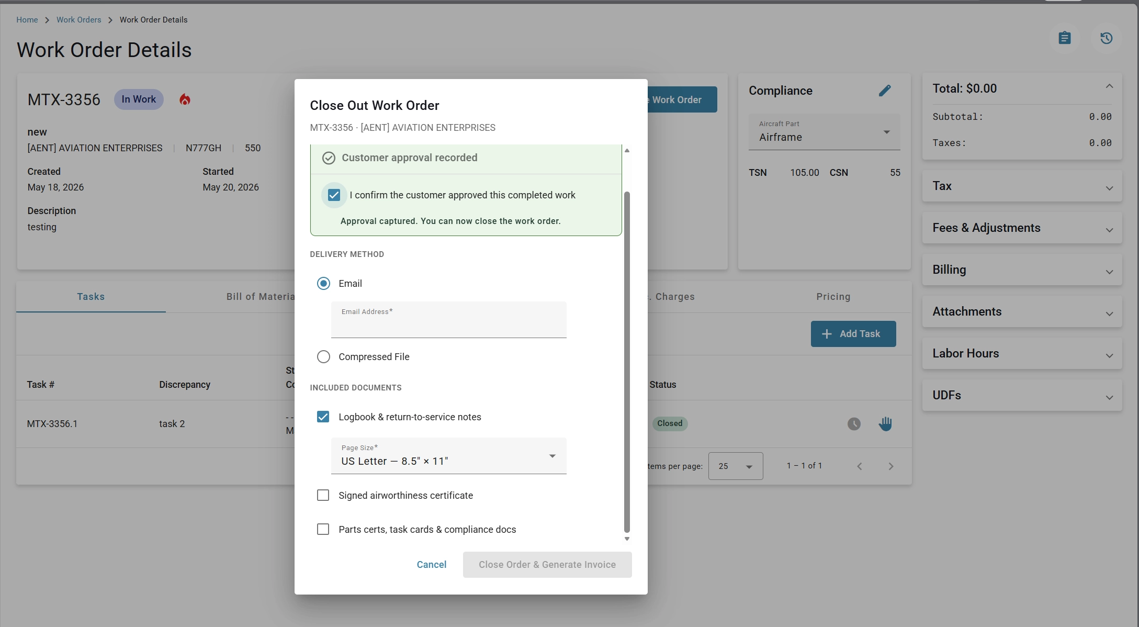Switch to the Pricing tab

pyautogui.click(x=833, y=297)
